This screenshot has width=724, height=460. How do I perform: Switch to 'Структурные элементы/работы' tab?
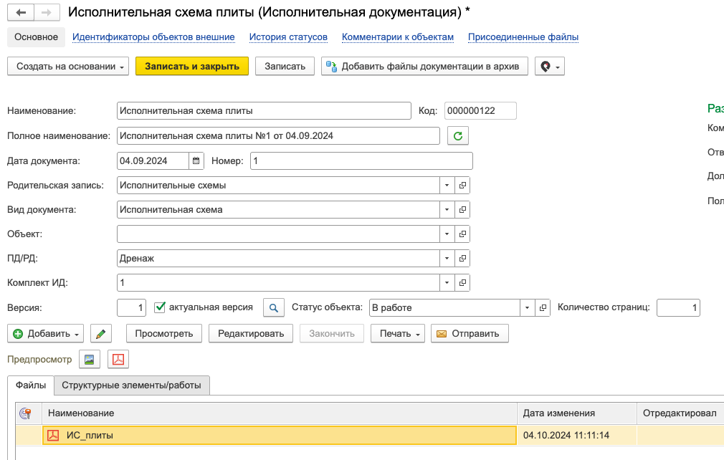click(x=132, y=385)
